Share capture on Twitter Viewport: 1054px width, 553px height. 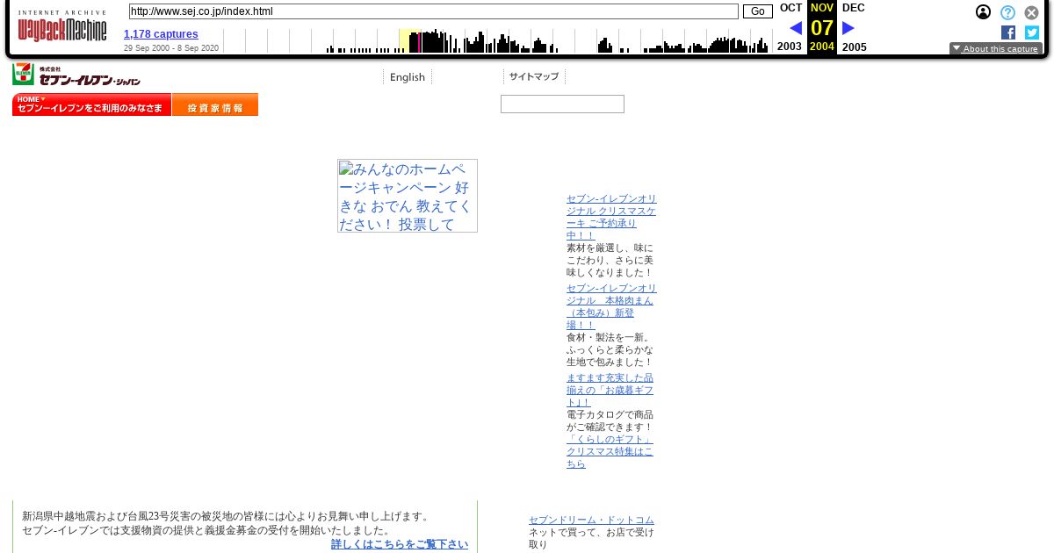[x=1032, y=32]
